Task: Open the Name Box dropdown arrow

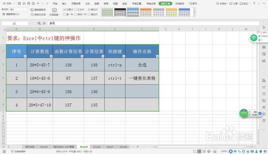Action: [28, 23]
